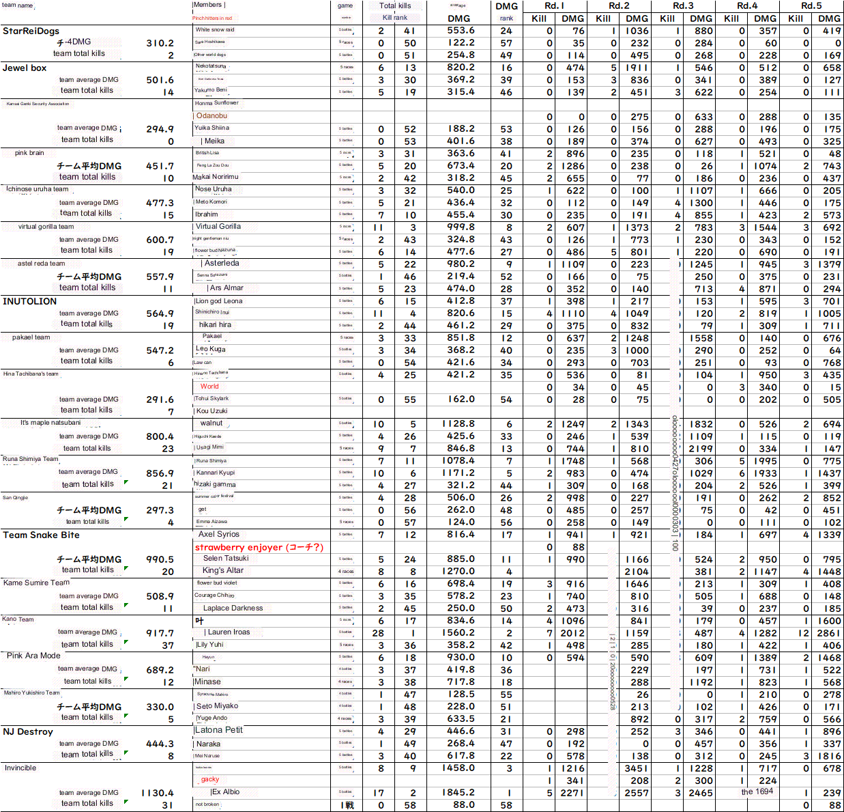Viewport: 844px width, 812px height.
Task: Select the "StarReiDogs" team name cell
Action: pos(31,31)
